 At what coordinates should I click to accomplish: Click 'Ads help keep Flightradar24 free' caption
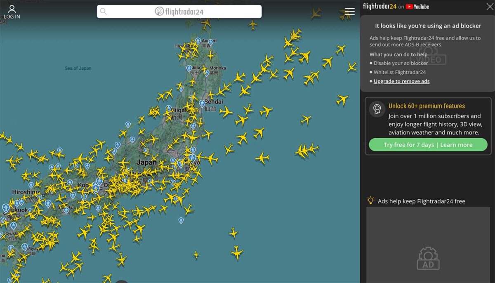422,201
